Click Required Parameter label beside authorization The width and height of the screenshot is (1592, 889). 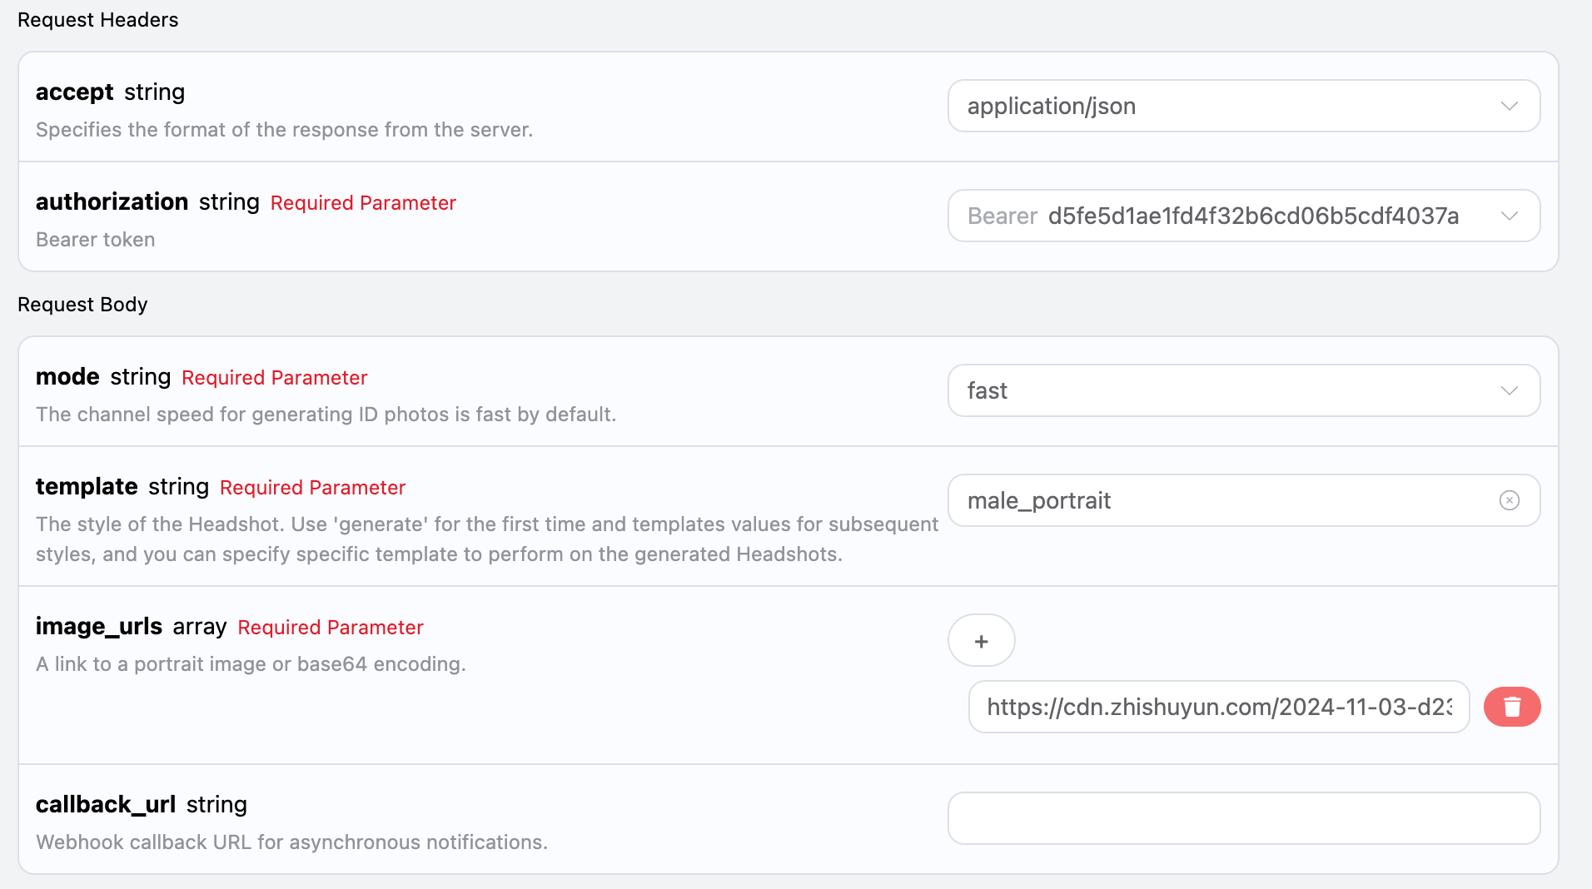point(363,203)
